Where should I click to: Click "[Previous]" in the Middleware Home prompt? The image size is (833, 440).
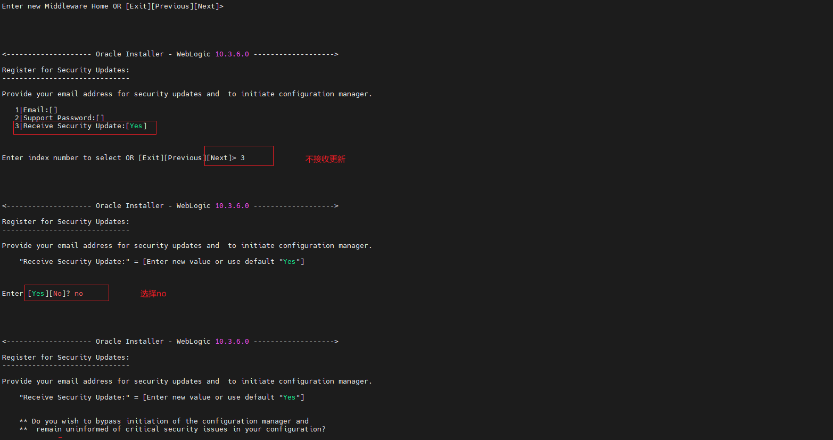pyautogui.click(x=172, y=6)
